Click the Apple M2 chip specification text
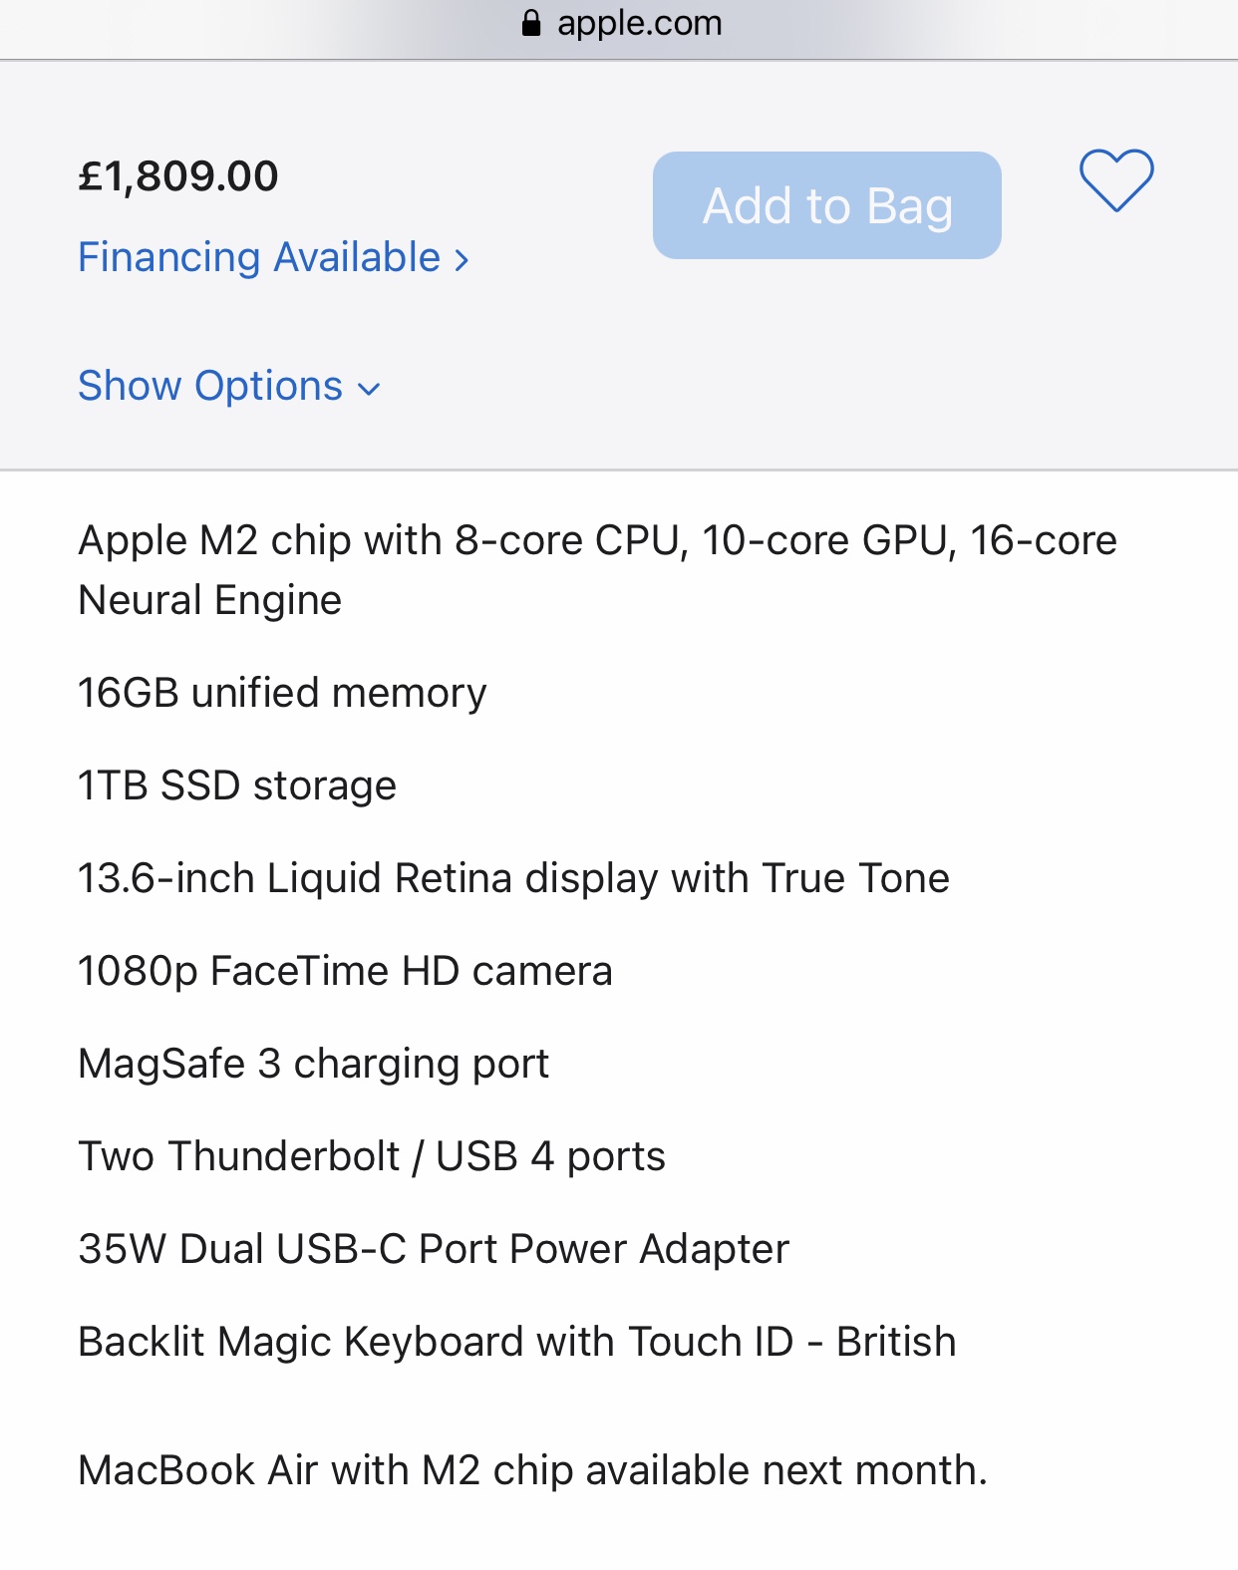Screen dimensions: 1238x1570 coord(597,540)
